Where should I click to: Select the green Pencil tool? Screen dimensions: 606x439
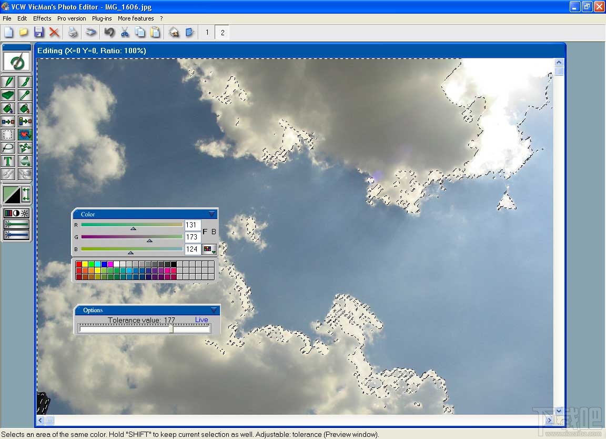click(8, 82)
